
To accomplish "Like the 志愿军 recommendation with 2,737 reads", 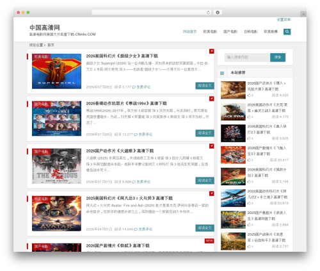I will point(249,246).
